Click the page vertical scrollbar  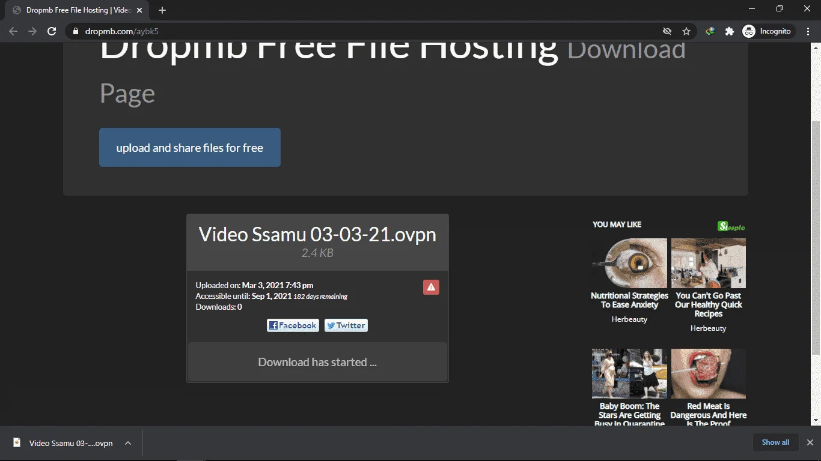pos(816,237)
